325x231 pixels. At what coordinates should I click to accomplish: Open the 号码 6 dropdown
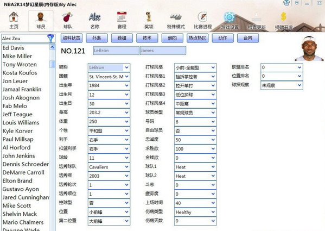[x=195, y=122]
